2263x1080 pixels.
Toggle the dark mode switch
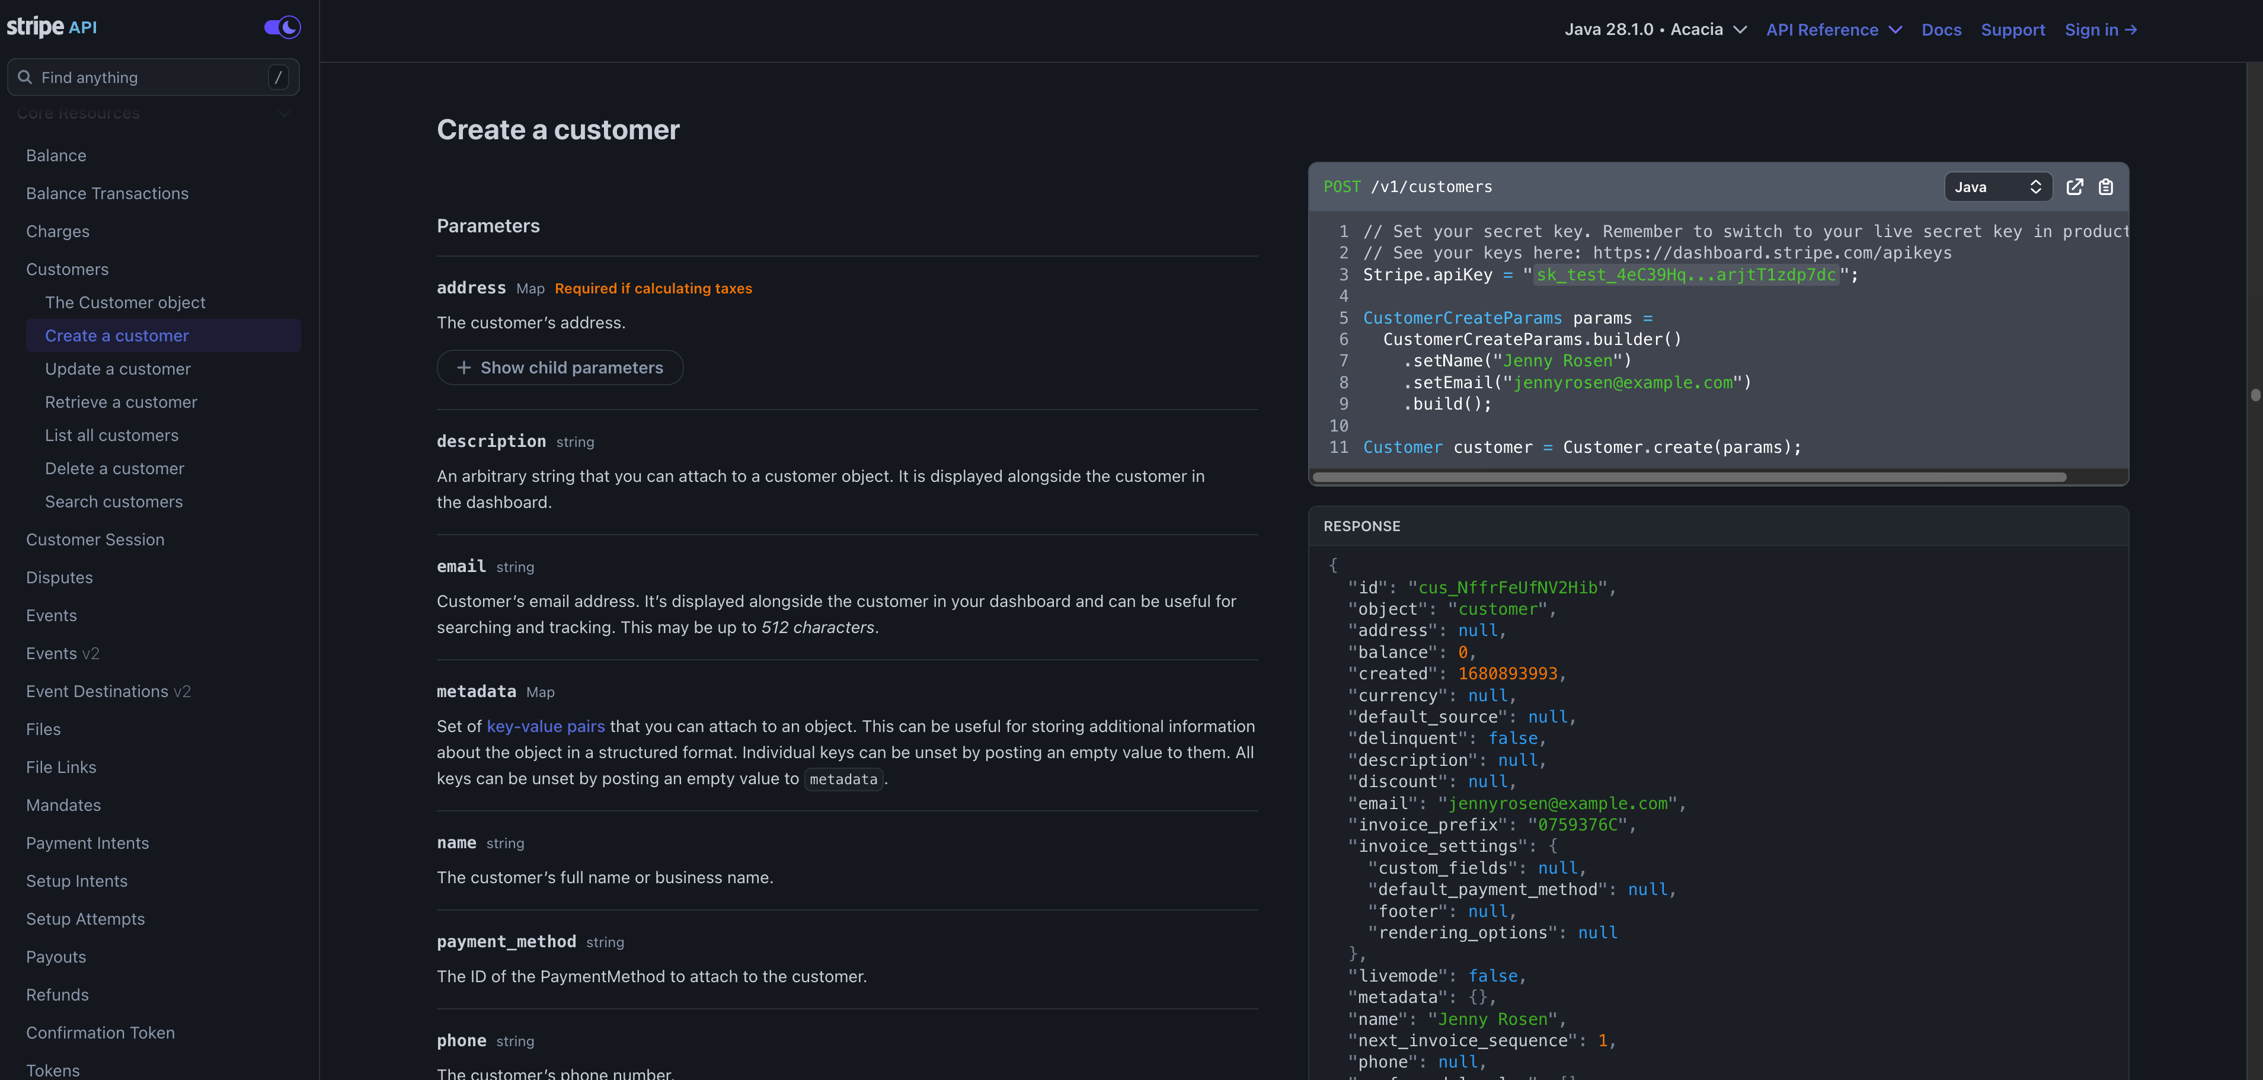pyautogui.click(x=282, y=27)
